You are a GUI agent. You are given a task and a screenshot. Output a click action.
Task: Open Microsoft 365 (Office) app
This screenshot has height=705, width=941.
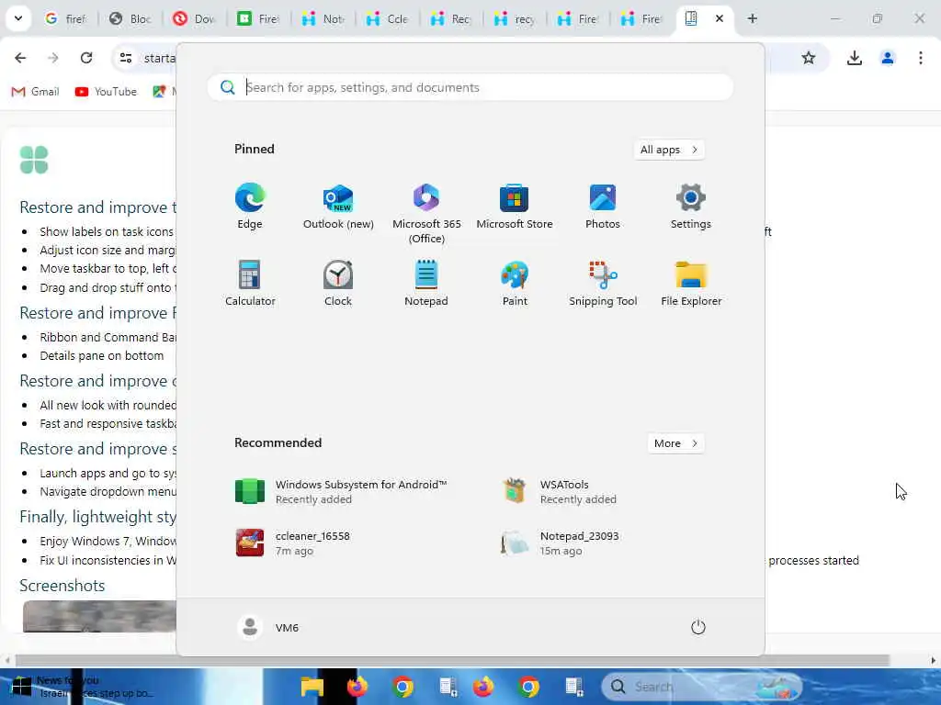pos(426,213)
